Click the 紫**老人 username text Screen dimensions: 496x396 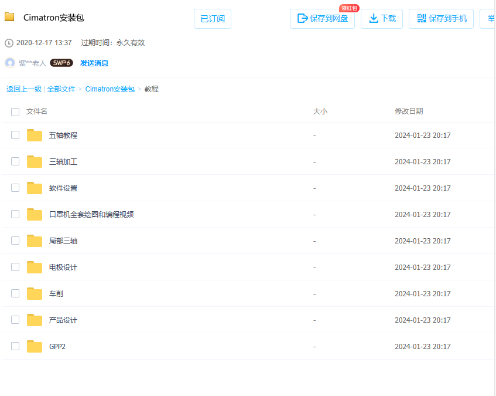pos(32,63)
